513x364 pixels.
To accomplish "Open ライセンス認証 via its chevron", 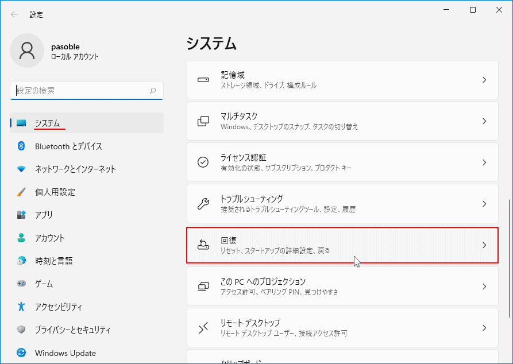I will (484, 162).
